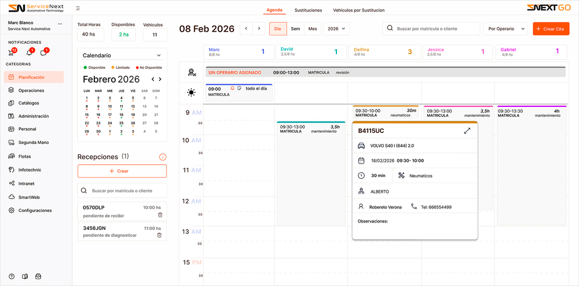The image size is (579, 286).
Task: Open the help icon at sidebar bottom
Action: tap(12, 276)
